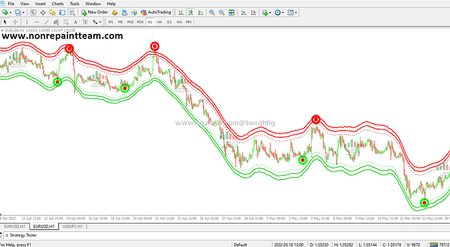Choose the Equidistant Channel tool

(56, 22)
